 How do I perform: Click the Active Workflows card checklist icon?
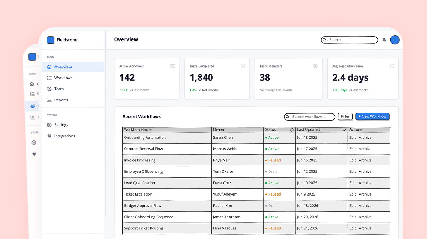click(173, 66)
